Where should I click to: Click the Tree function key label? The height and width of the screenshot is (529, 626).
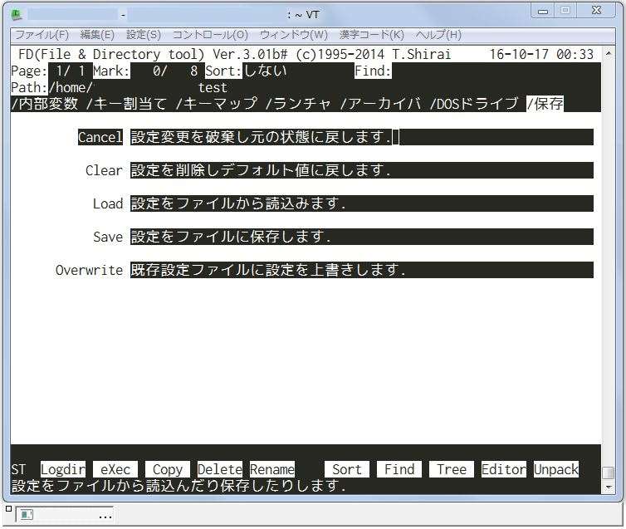(x=451, y=469)
